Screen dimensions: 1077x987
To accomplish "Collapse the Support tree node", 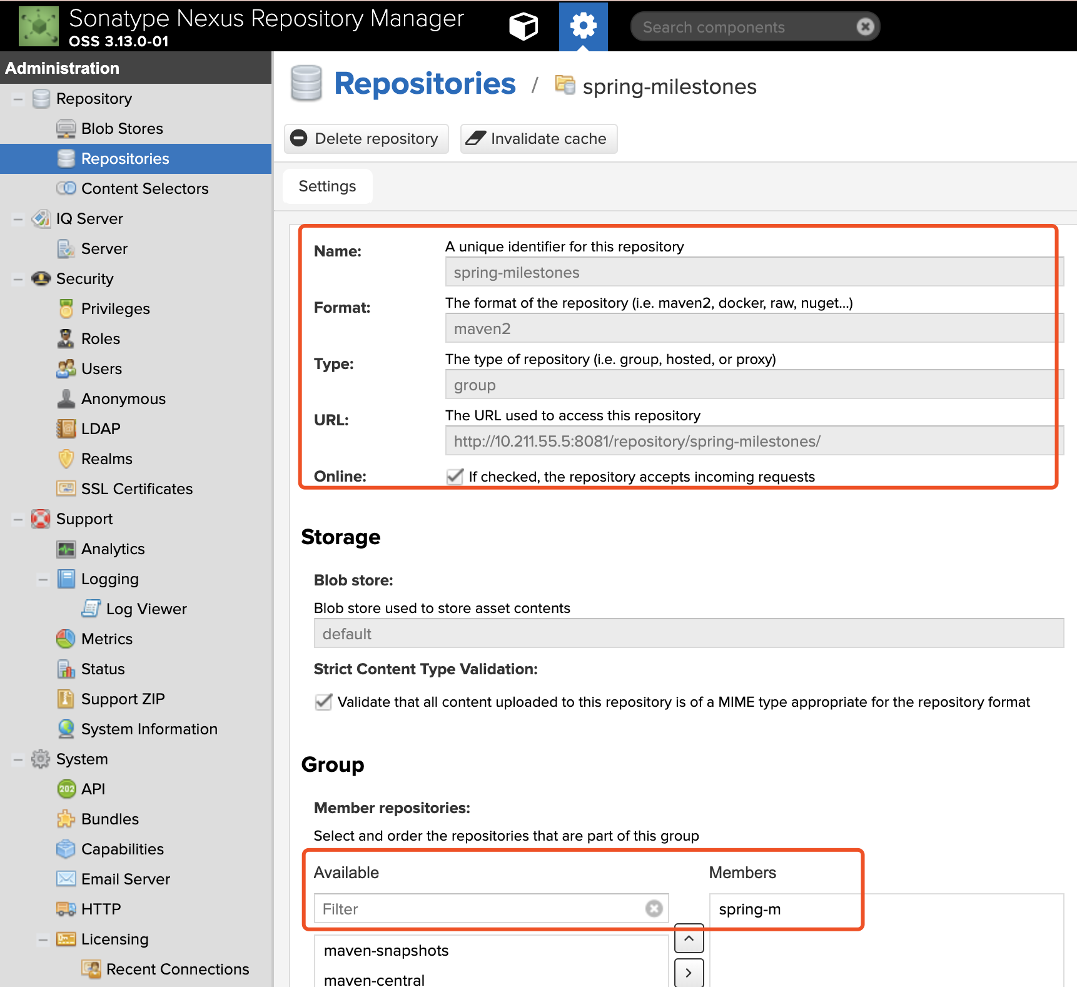I will pos(18,519).
